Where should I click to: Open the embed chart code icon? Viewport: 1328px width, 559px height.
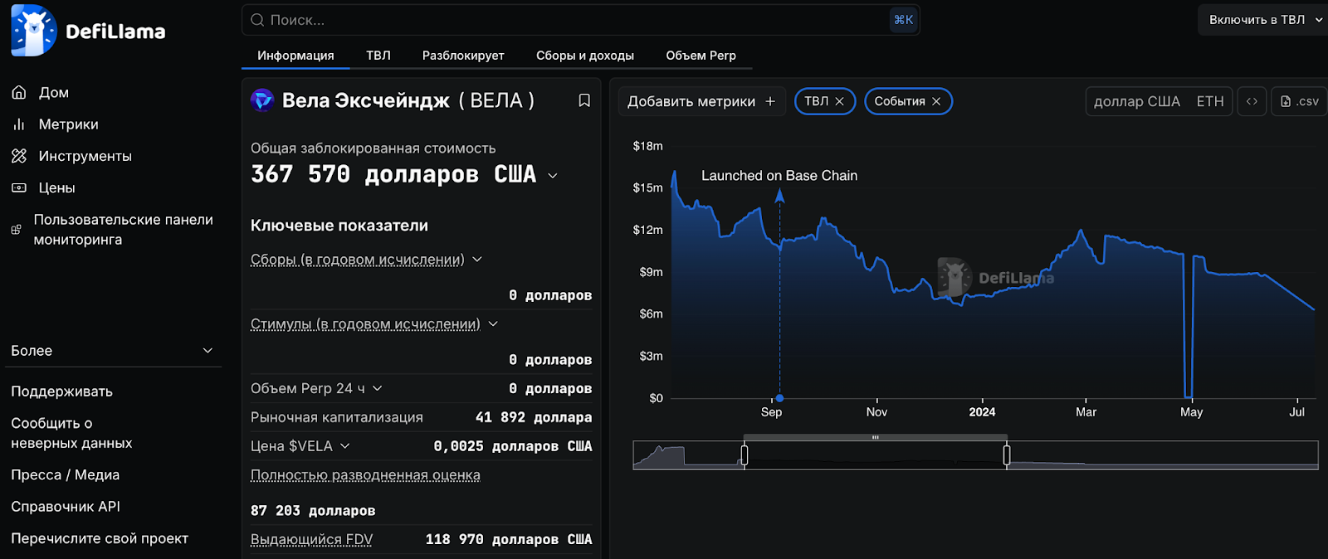[x=1252, y=101]
